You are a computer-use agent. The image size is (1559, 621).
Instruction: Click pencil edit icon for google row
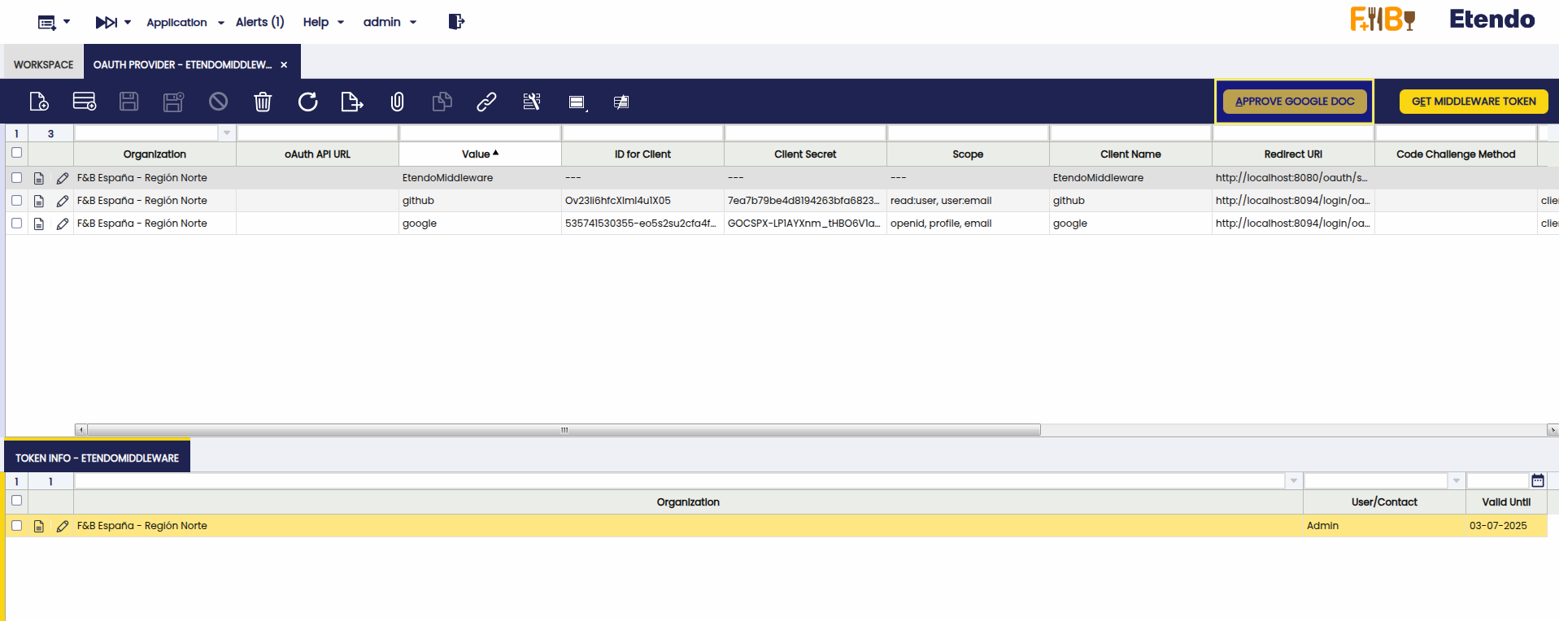(63, 224)
